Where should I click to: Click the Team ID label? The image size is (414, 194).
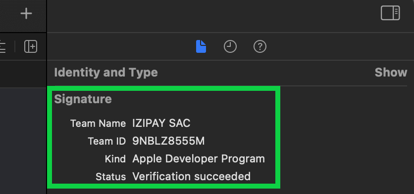tap(106, 141)
